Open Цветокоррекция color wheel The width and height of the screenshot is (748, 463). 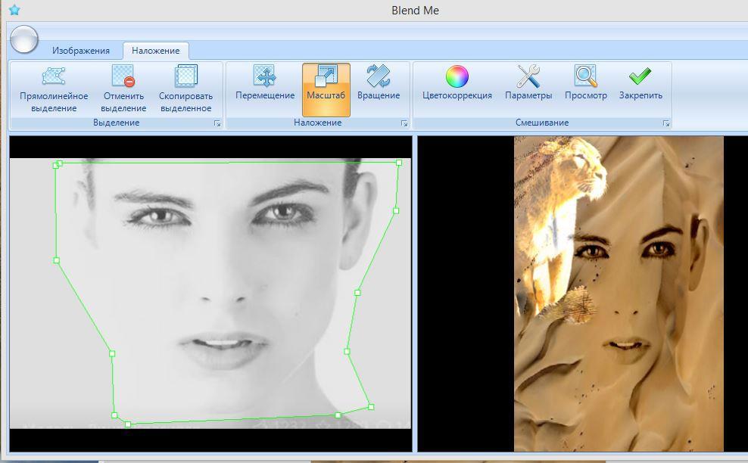point(457,84)
